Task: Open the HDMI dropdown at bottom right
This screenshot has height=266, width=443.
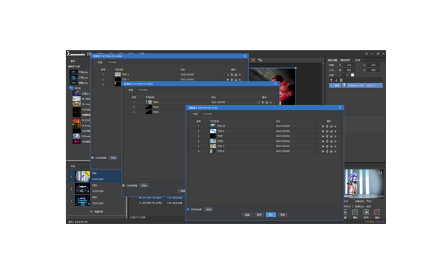Action: [348, 206]
